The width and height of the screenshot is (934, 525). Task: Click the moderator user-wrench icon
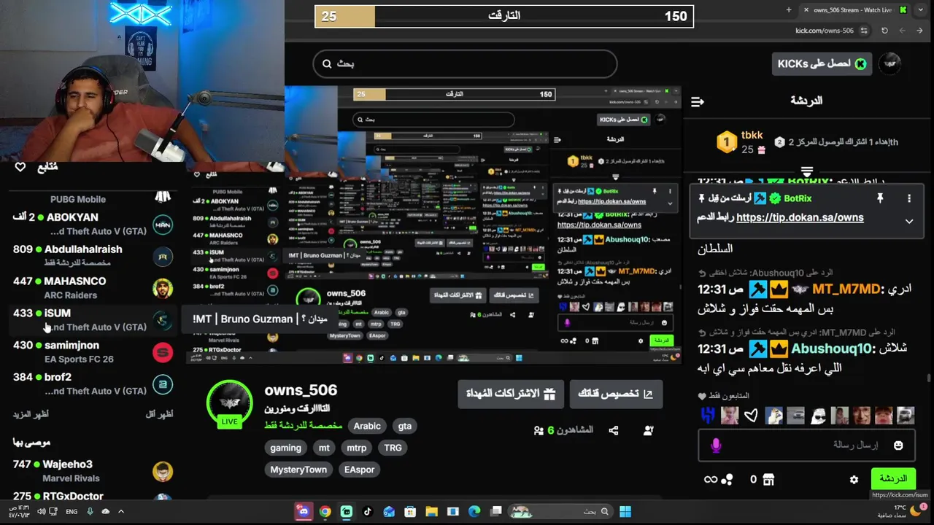[648, 431]
